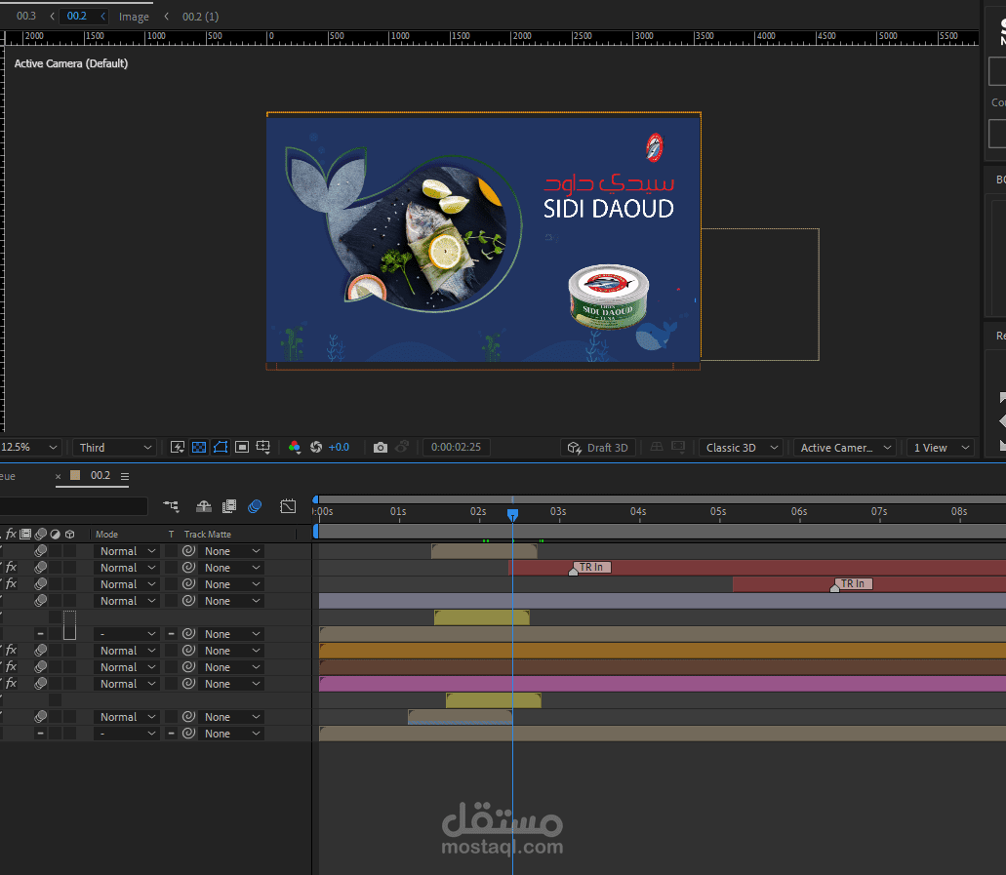Toggle composition-wide motion blur icon
This screenshot has height=875, width=1006.
255,506
